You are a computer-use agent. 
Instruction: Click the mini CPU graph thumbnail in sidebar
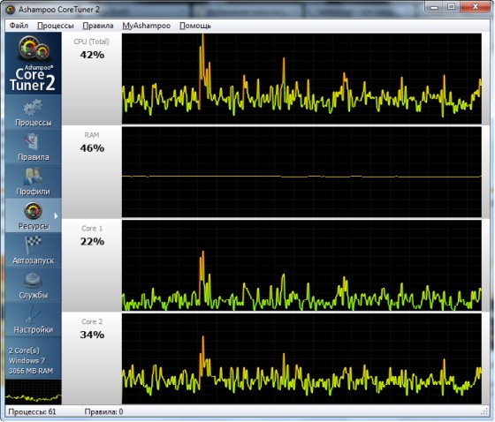(x=34, y=392)
